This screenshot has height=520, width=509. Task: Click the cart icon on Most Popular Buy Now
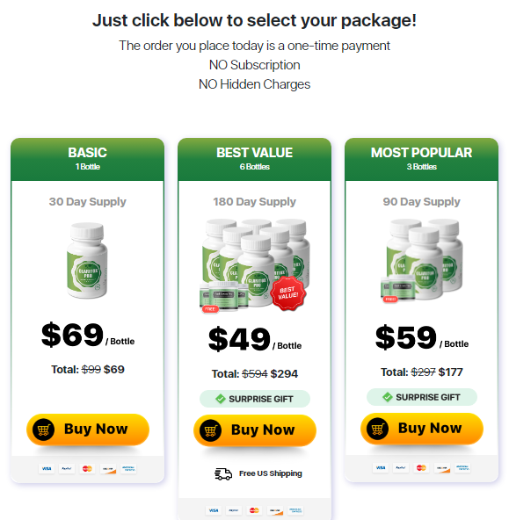tap(377, 430)
